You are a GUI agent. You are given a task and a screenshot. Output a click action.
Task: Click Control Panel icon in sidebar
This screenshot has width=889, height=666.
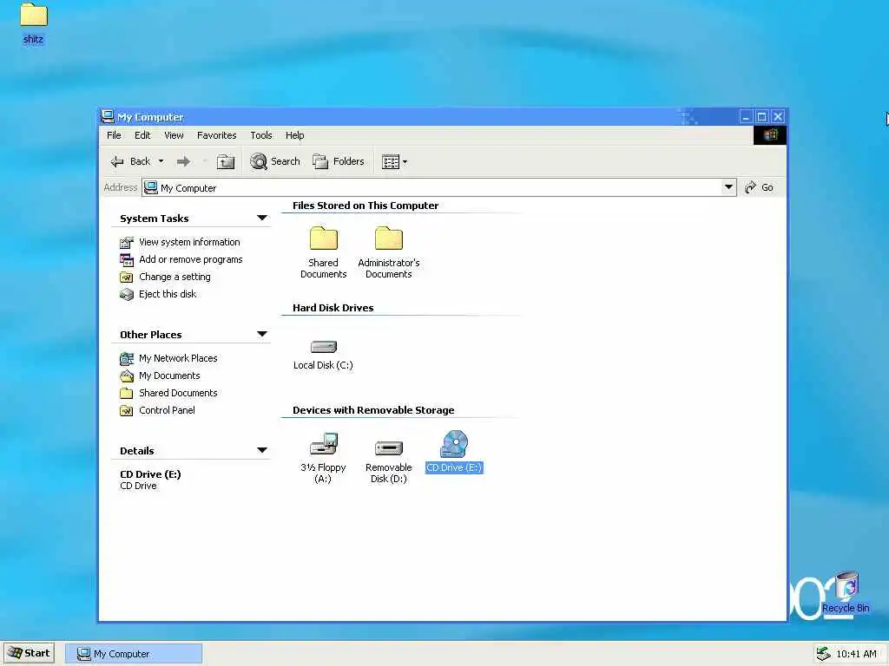pos(127,410)
